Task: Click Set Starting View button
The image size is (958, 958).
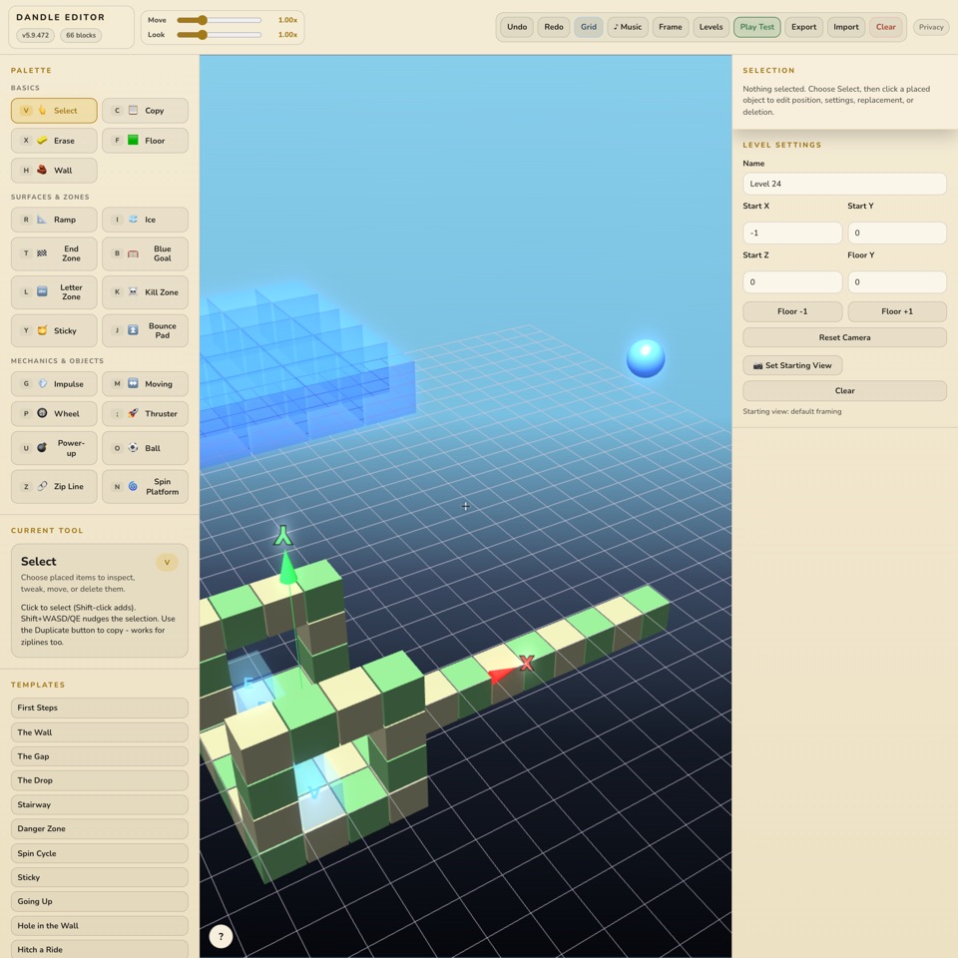Action: (792, 365)
